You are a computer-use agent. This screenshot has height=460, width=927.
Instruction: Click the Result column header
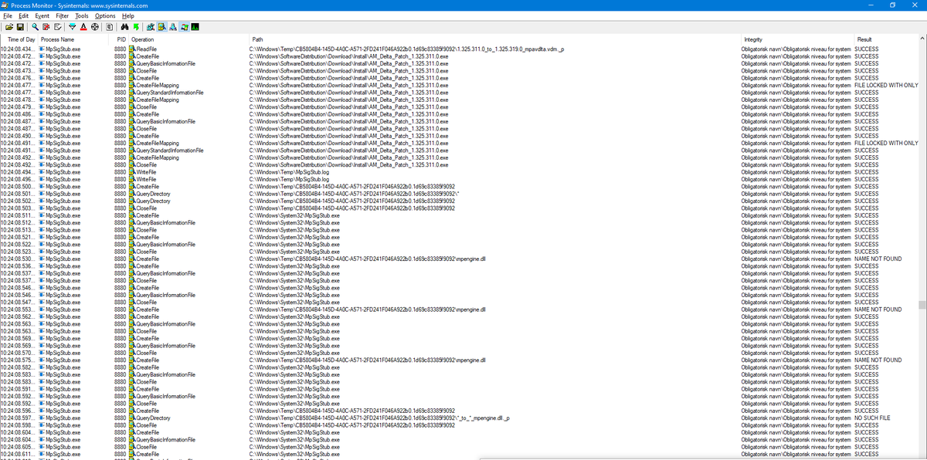(x=886, y=39)
